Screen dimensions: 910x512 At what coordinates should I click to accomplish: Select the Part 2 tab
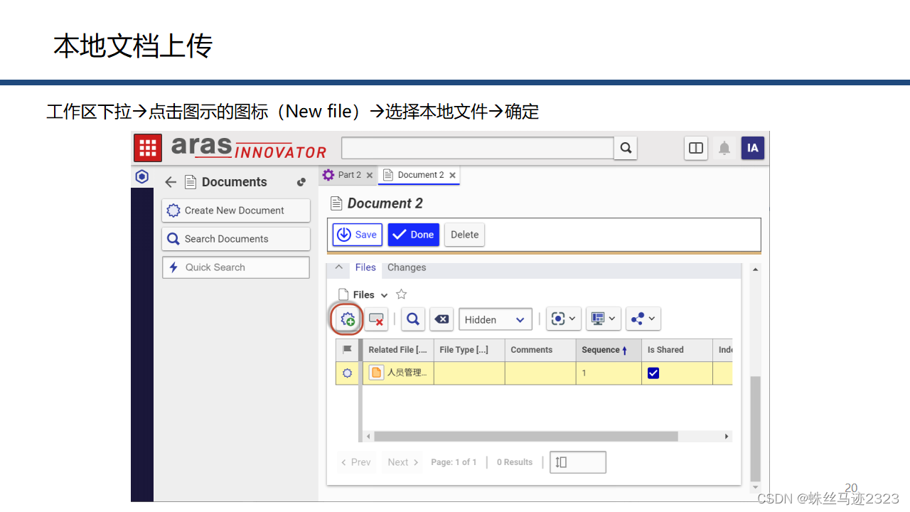pyautogui.click(x=348, y=174)
